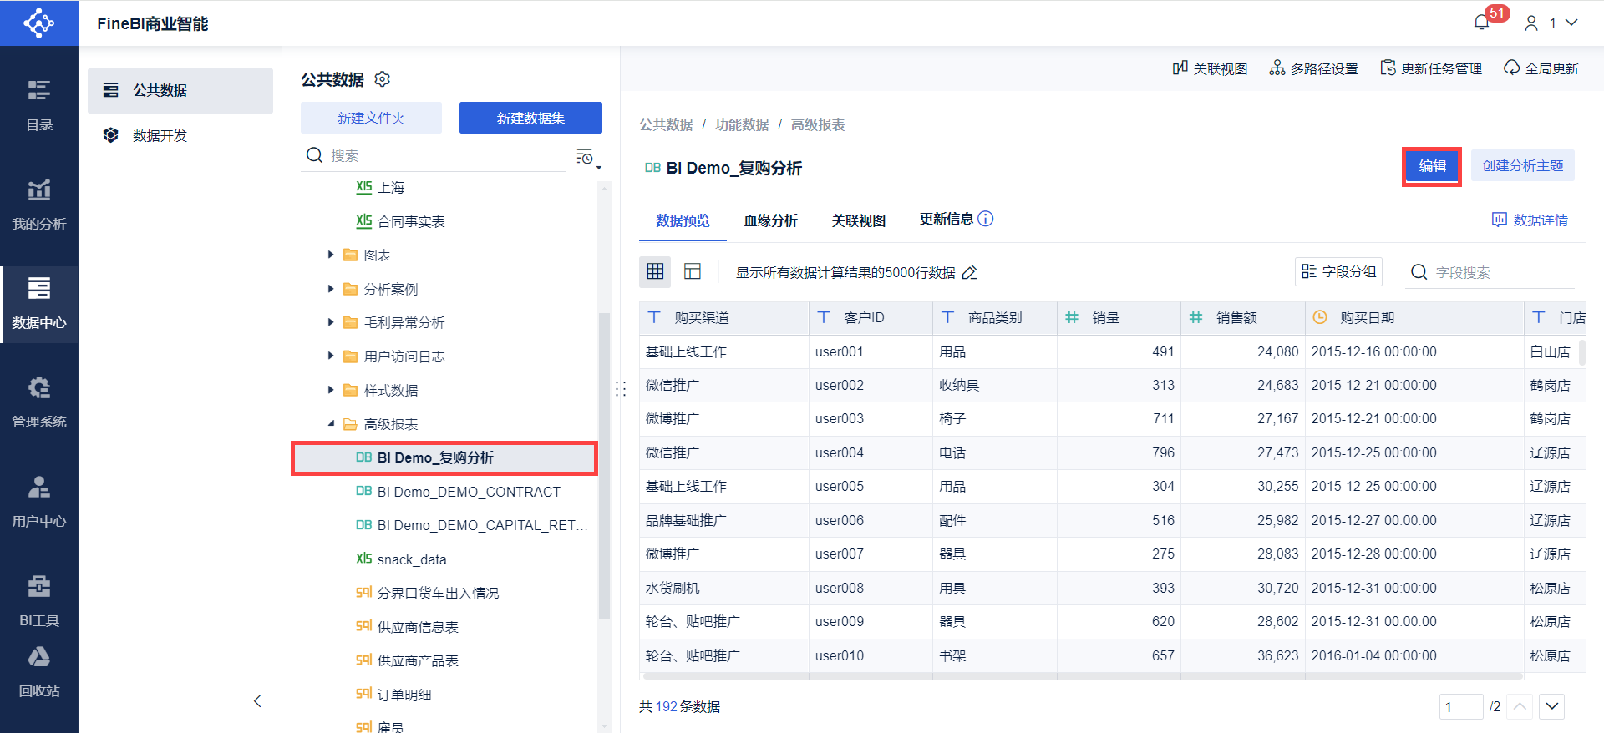Click into the dataset 搜索 field
This screenshot has width=1604, height=733.
[x=447, y=156]
